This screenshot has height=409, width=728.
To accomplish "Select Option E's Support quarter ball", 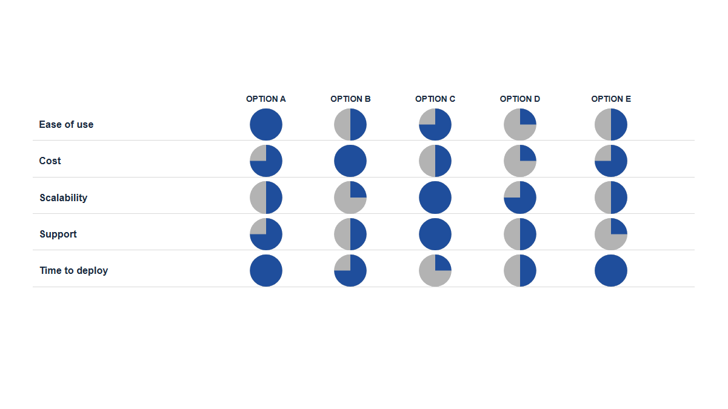I will (611, 234).
